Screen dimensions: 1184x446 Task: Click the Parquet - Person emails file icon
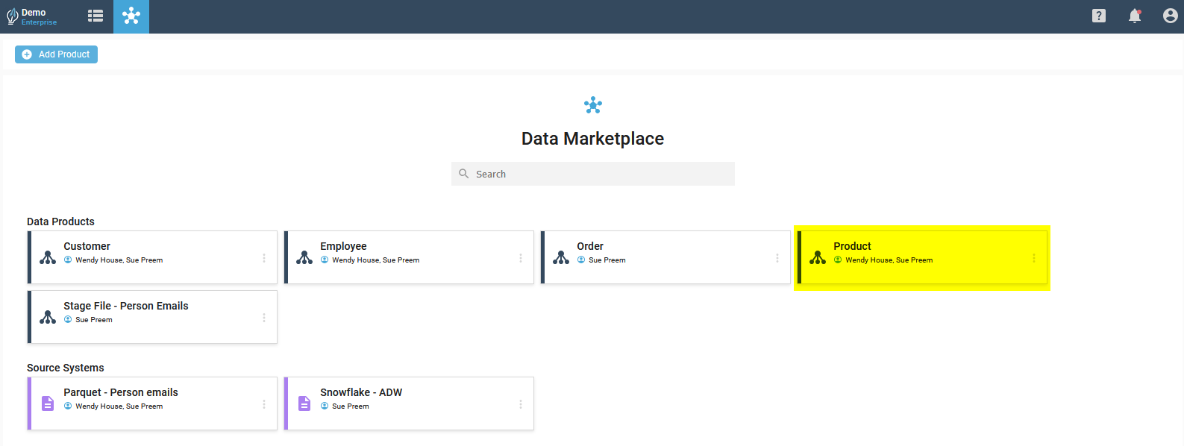pos(48,403)
